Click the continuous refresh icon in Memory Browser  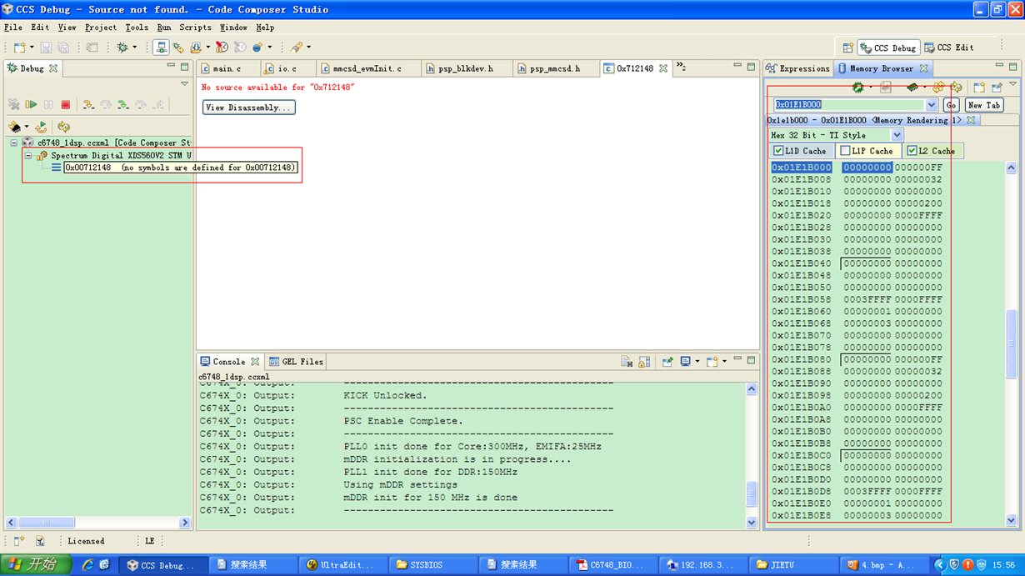tap(938, 87)
